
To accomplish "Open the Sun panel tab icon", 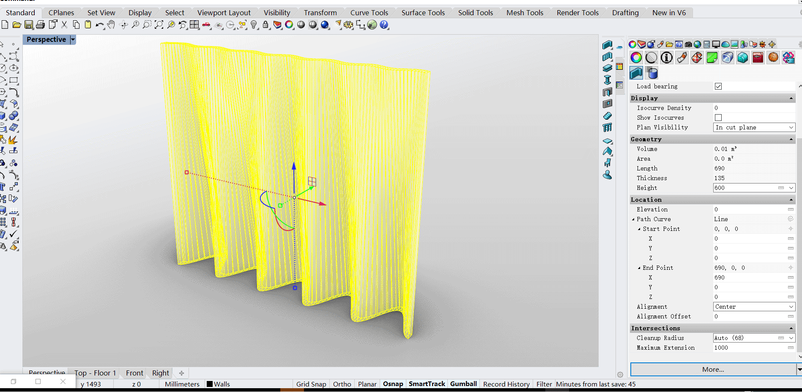I will point(763,44).
